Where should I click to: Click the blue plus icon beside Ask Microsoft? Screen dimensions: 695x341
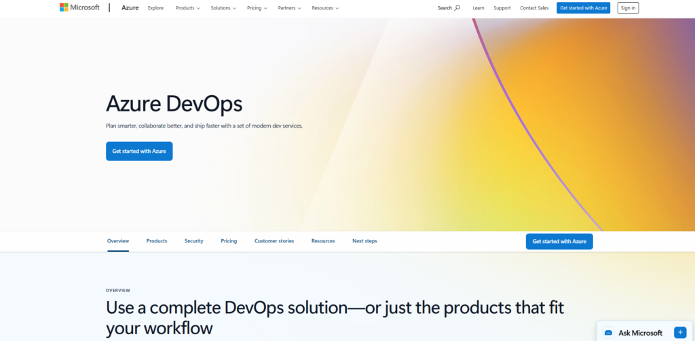680,333
